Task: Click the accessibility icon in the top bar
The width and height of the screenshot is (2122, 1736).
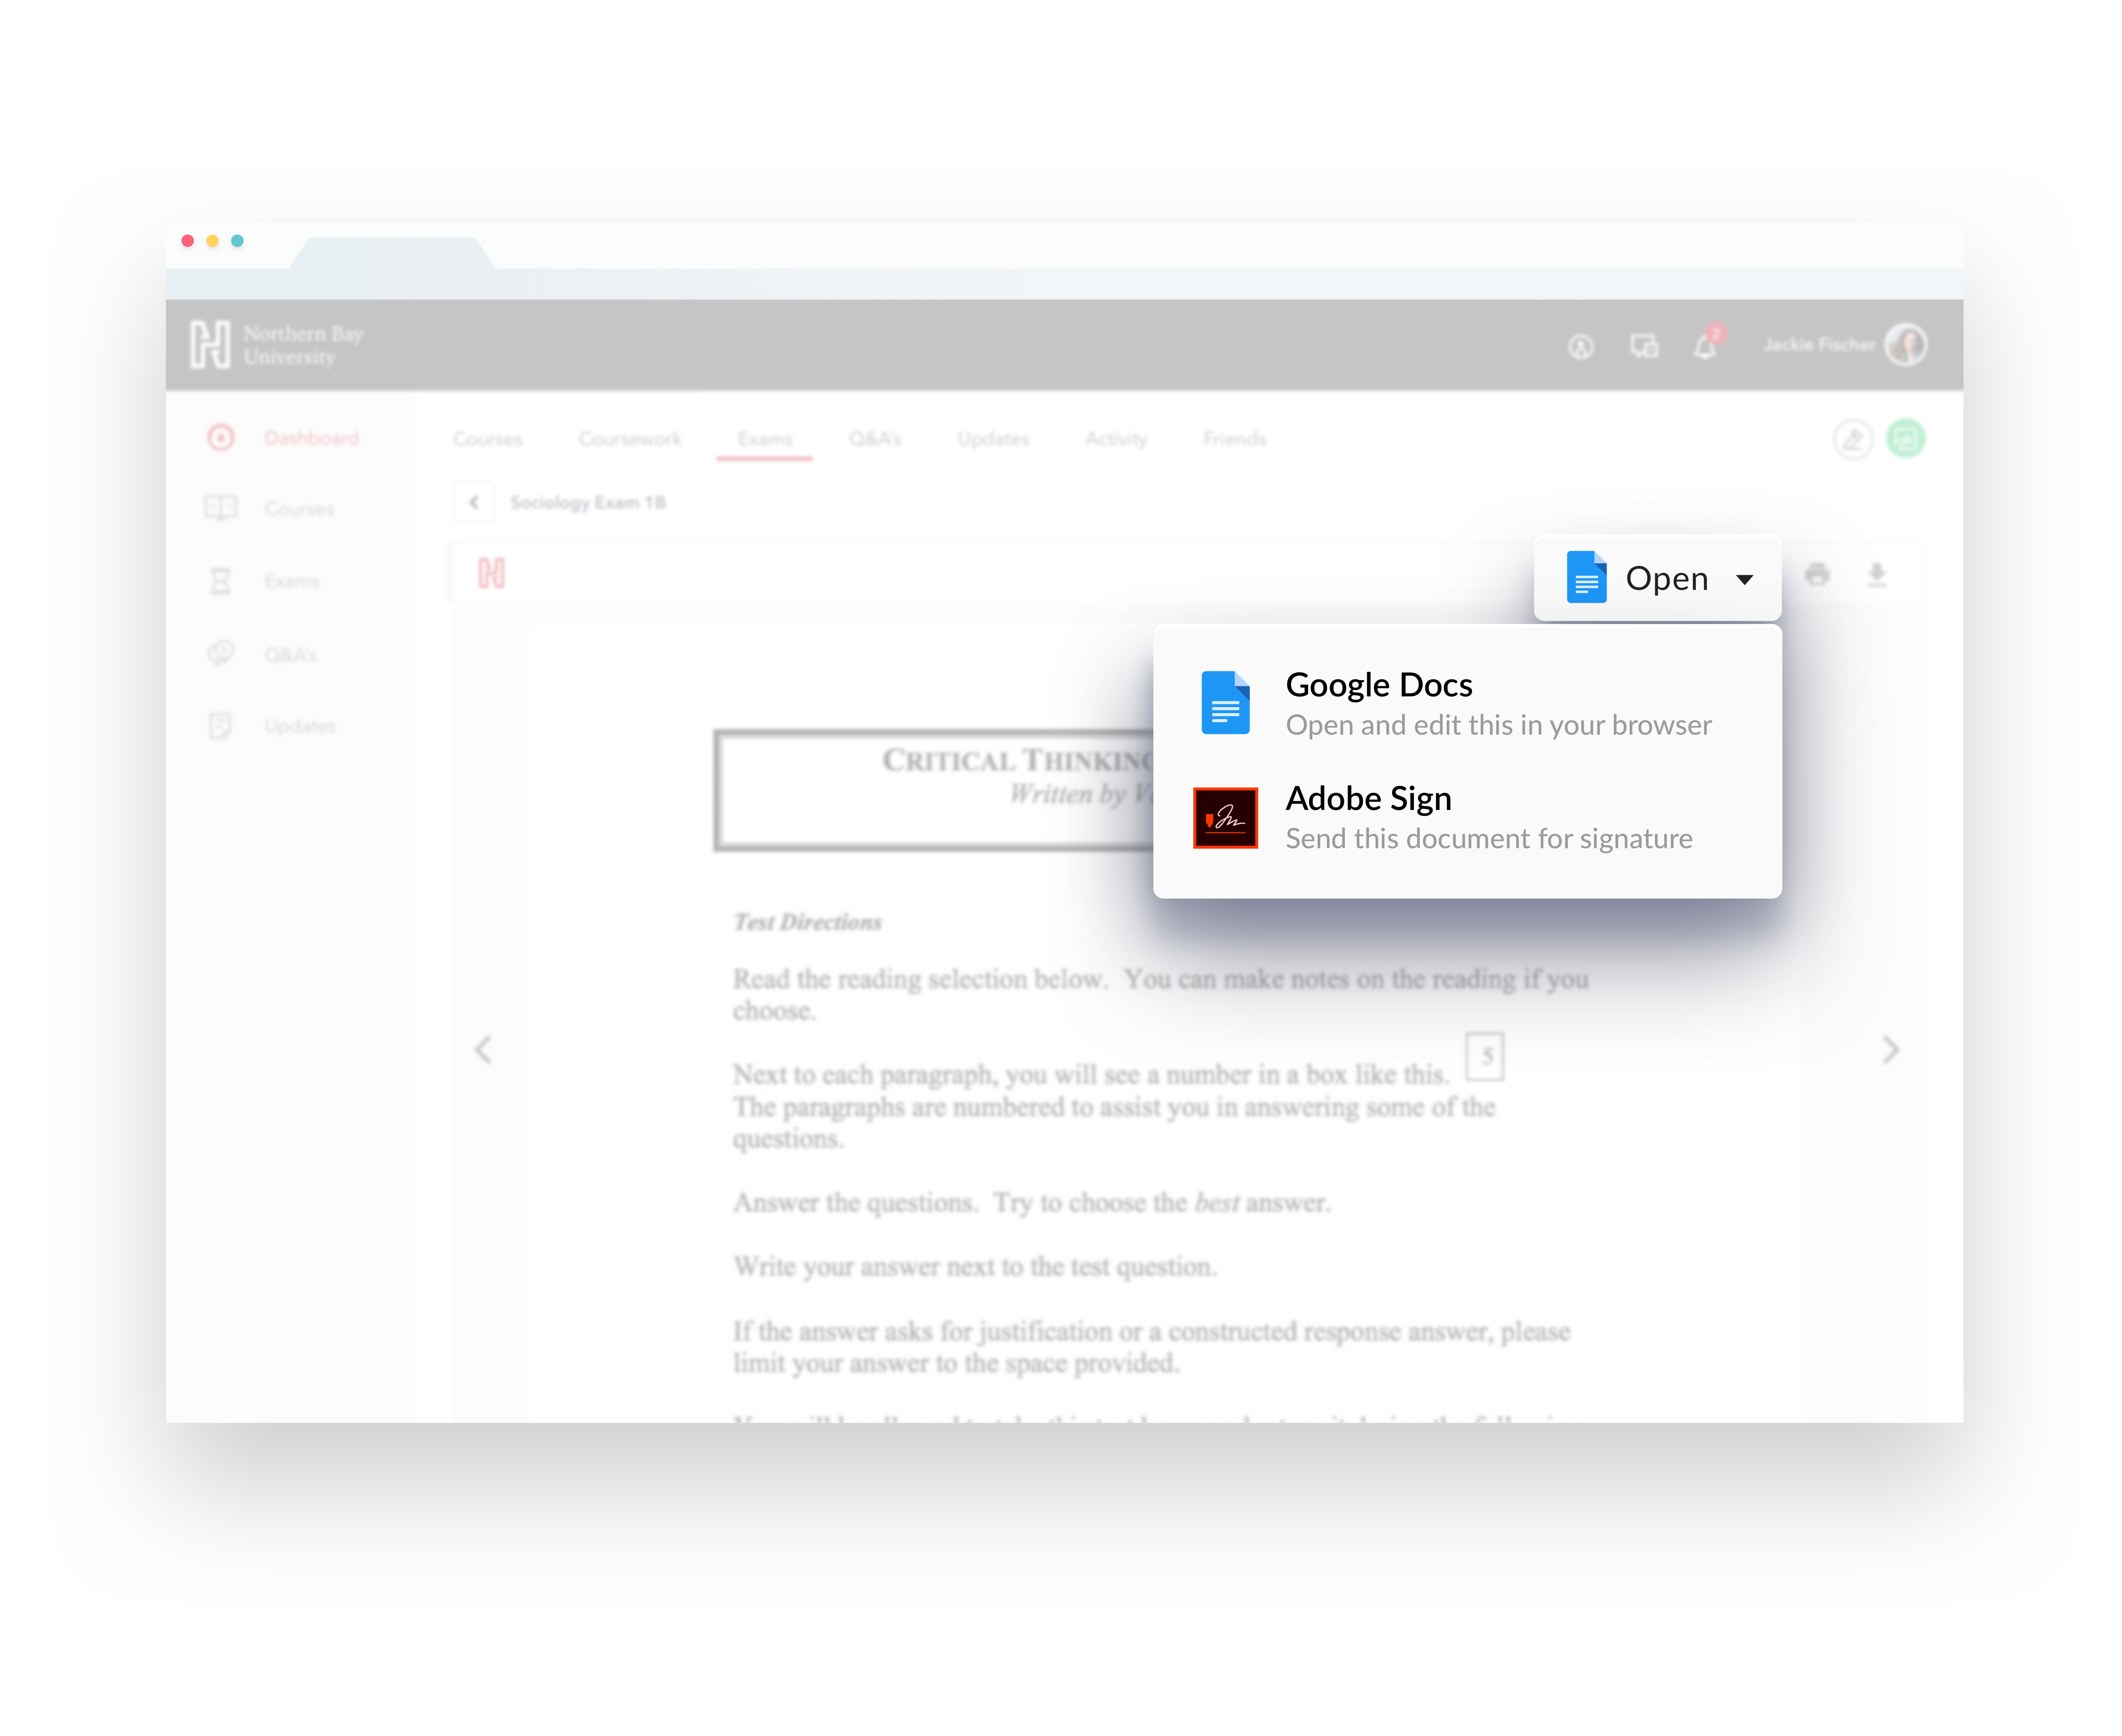Action: click(1581, 346)
